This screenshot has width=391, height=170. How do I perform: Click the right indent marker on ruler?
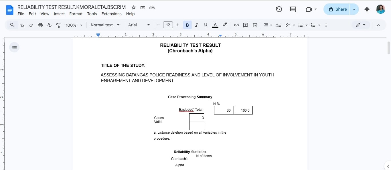coord(220,36)
